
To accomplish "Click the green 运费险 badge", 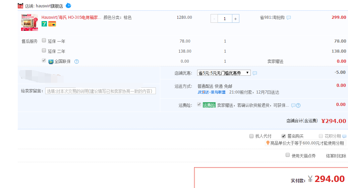I will click(x=209, y=105).
